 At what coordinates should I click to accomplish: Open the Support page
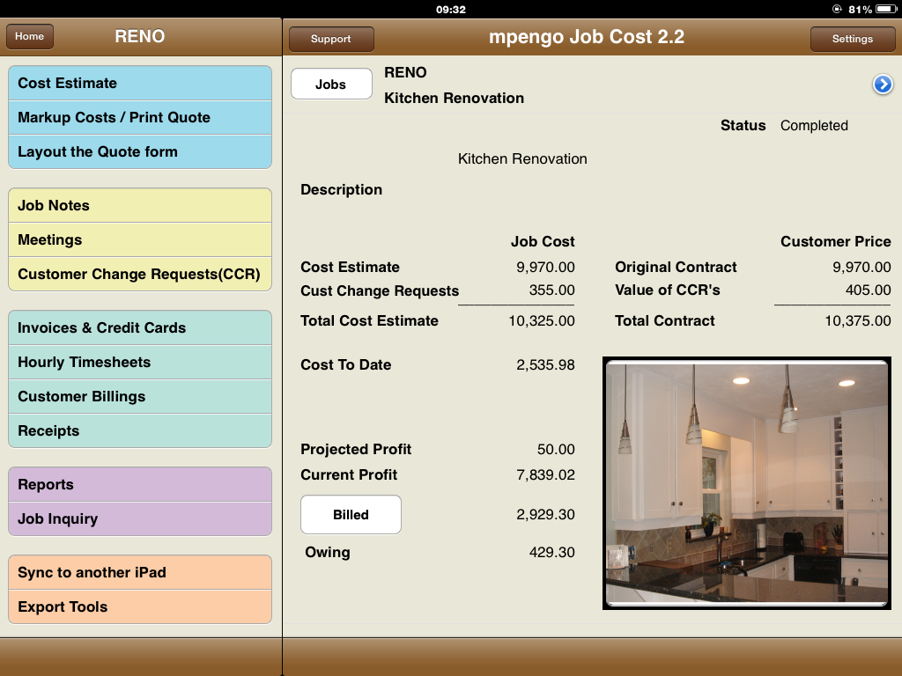point(331,39)
